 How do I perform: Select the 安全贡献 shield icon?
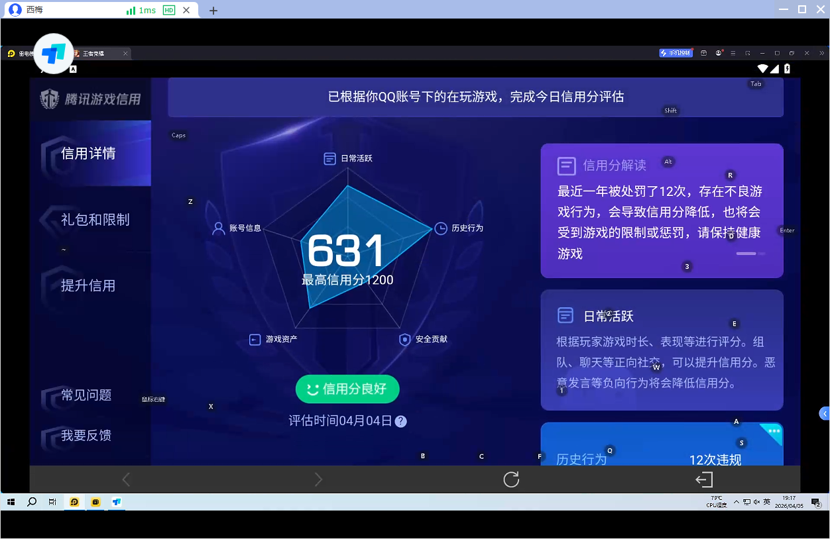pyautogui.click(x=404, y=339)
